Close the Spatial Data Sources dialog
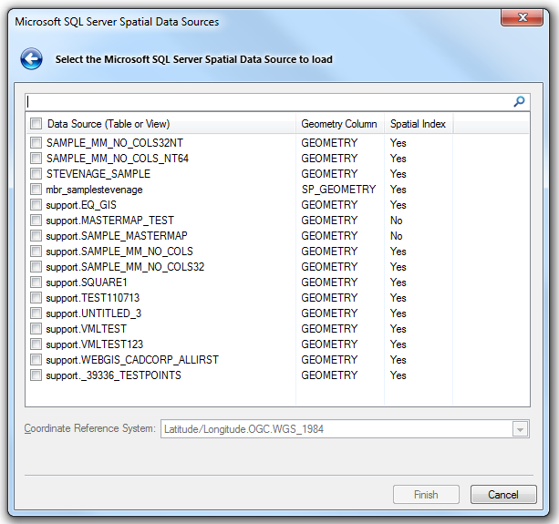Viewport: 559px width, 524px height. tap(522, 17)
